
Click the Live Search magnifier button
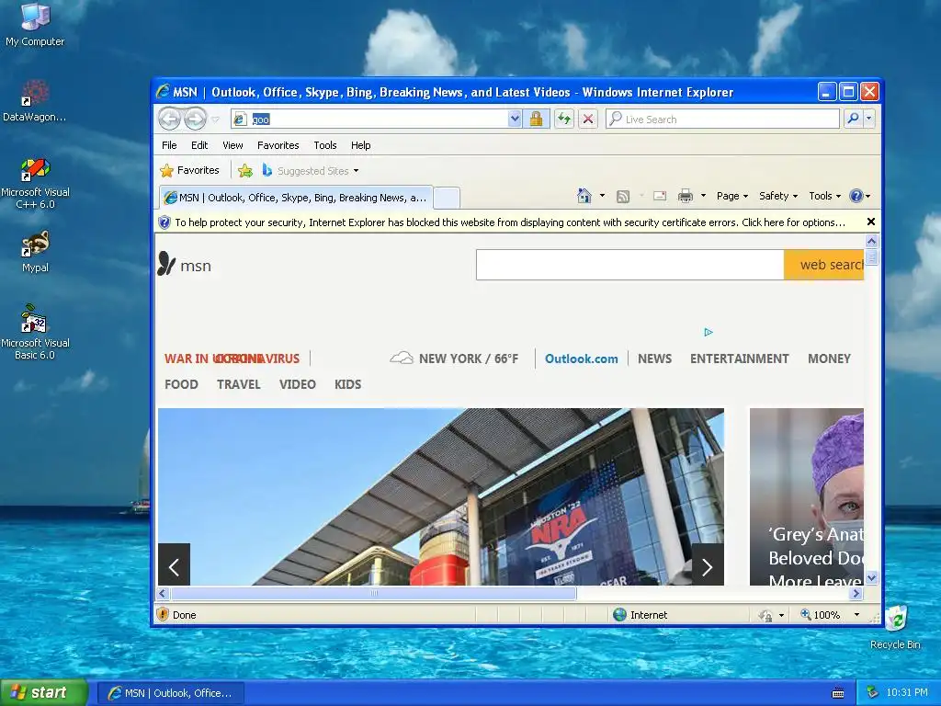tap(853, 119)
